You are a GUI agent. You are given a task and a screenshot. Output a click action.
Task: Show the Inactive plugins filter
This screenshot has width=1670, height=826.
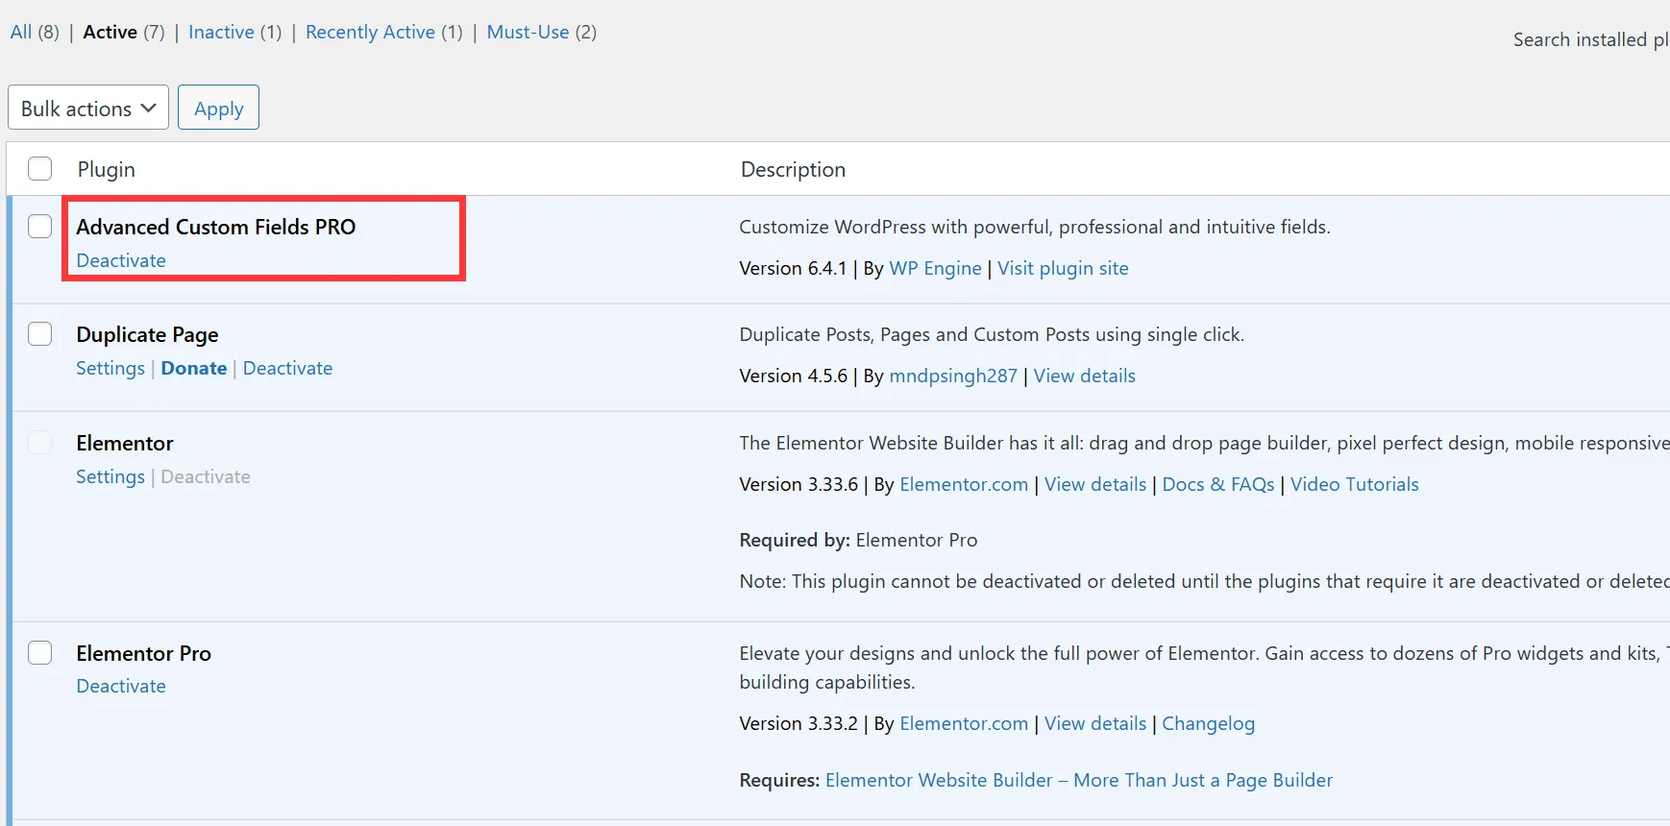221,32
